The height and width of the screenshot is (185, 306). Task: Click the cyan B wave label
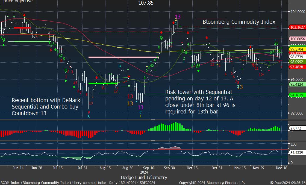click(x=119, y=66)
